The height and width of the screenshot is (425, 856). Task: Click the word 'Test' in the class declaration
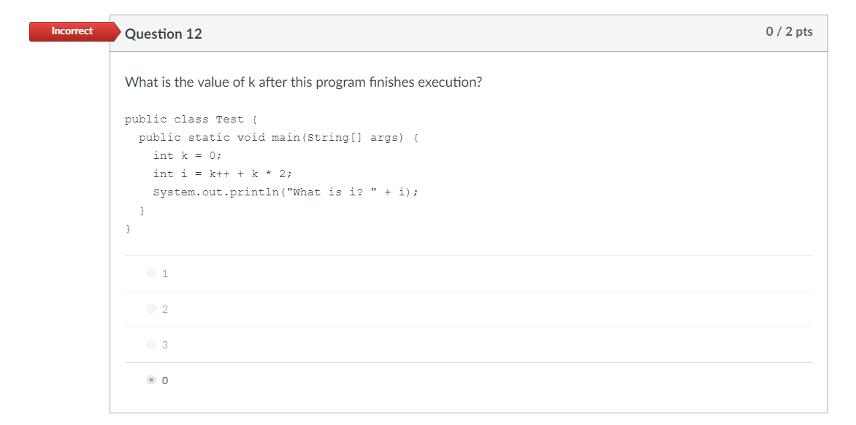(229, 120)
